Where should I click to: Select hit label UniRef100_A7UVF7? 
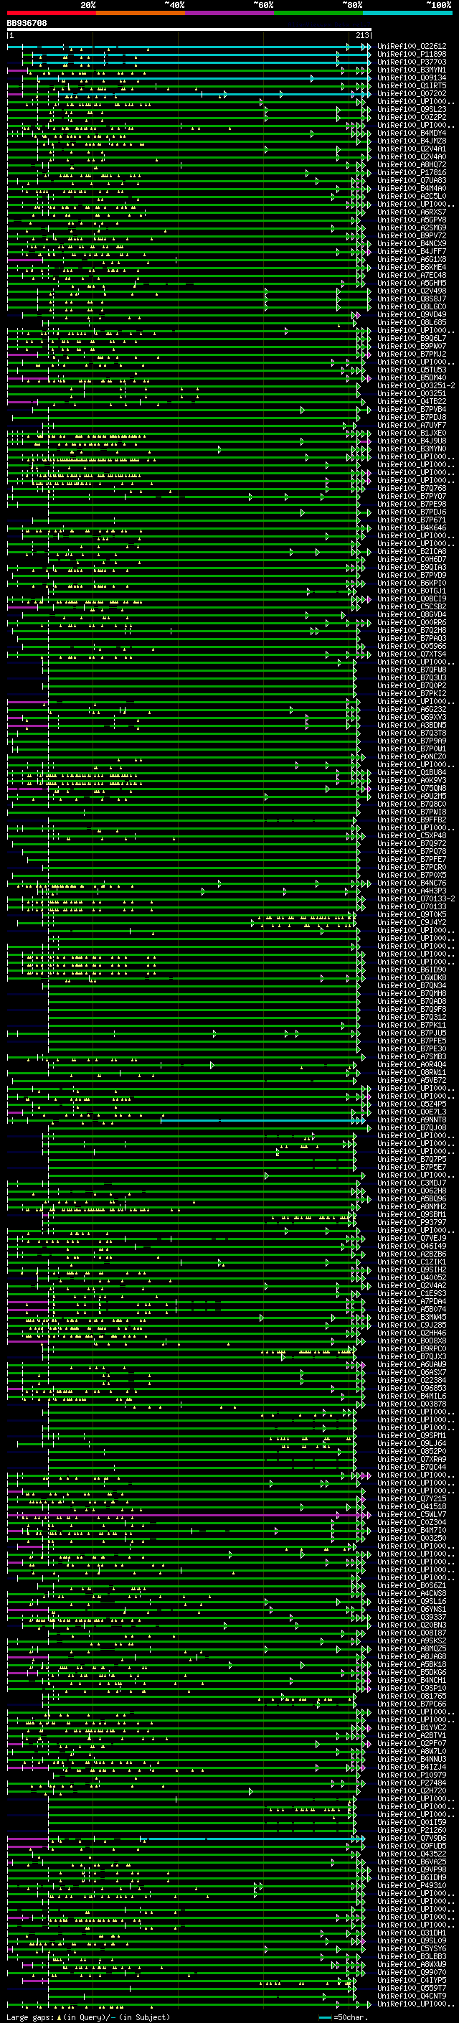412,425
